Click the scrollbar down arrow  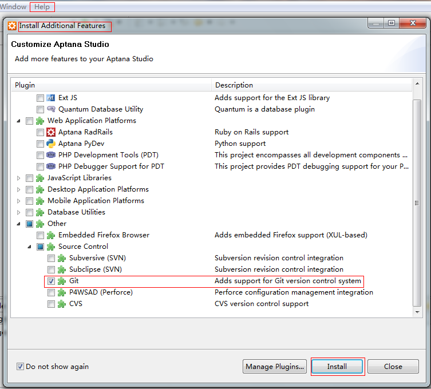coord(417,312)
